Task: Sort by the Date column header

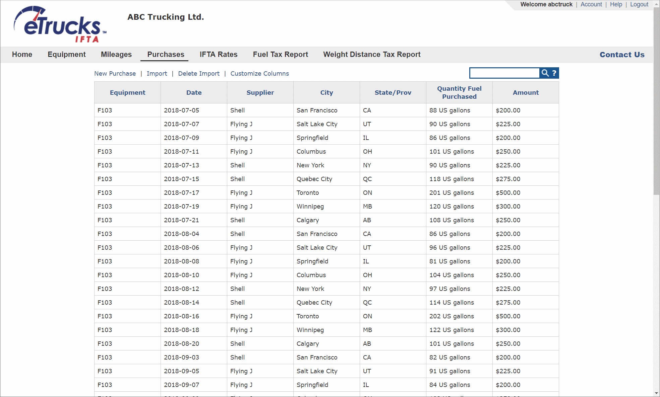Action: tap(194, 93)
